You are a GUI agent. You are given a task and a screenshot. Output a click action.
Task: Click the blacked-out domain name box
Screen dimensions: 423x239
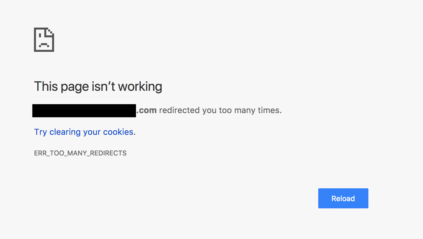(x=84, y=111)
